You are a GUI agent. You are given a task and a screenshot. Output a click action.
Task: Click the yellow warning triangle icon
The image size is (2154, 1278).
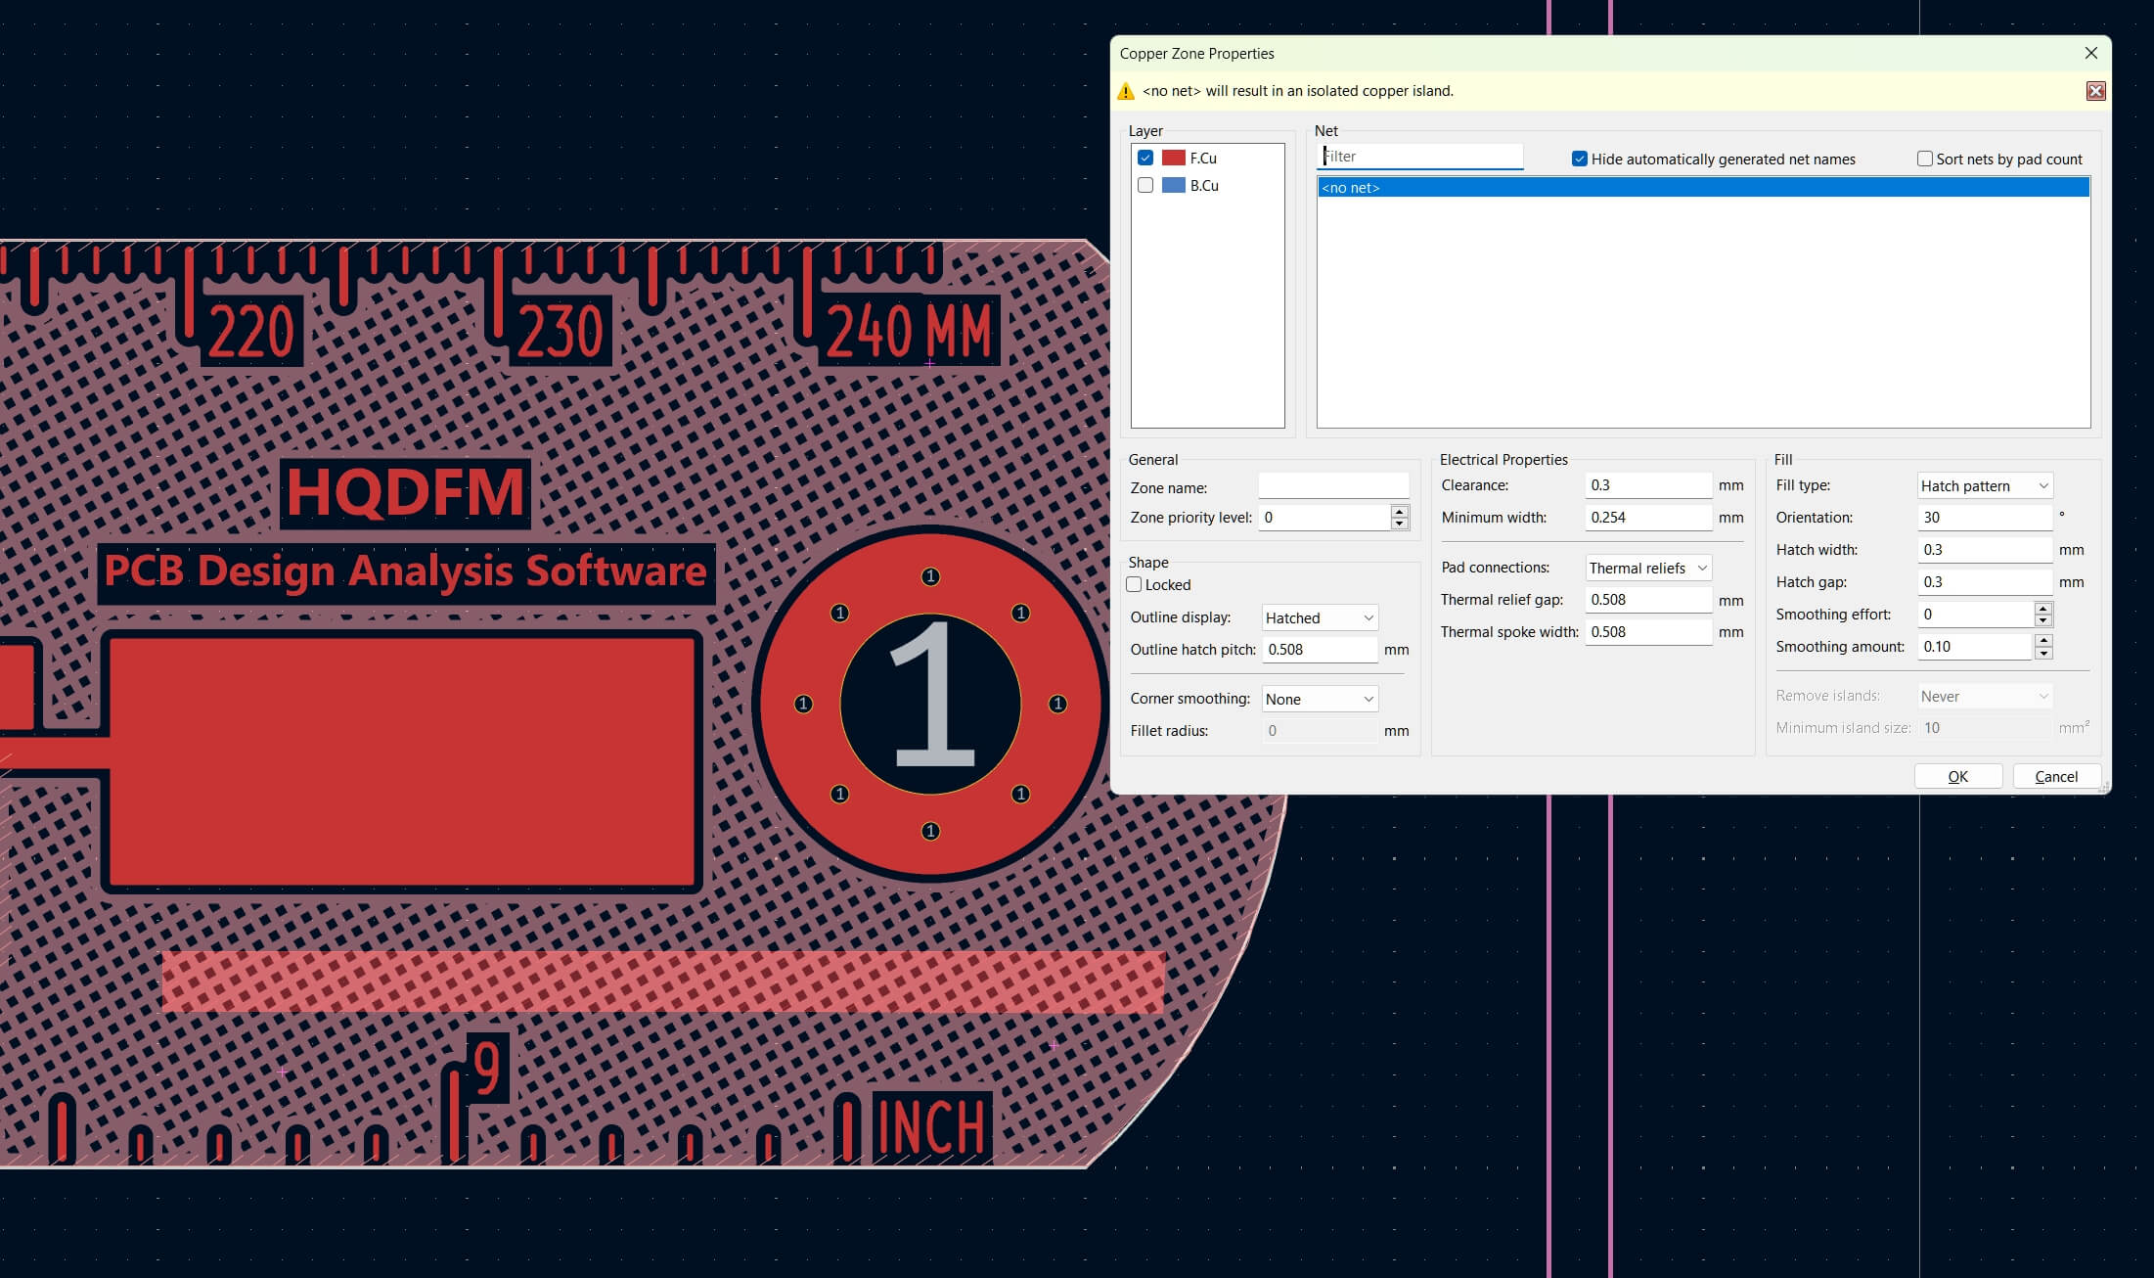point(1126,91)
